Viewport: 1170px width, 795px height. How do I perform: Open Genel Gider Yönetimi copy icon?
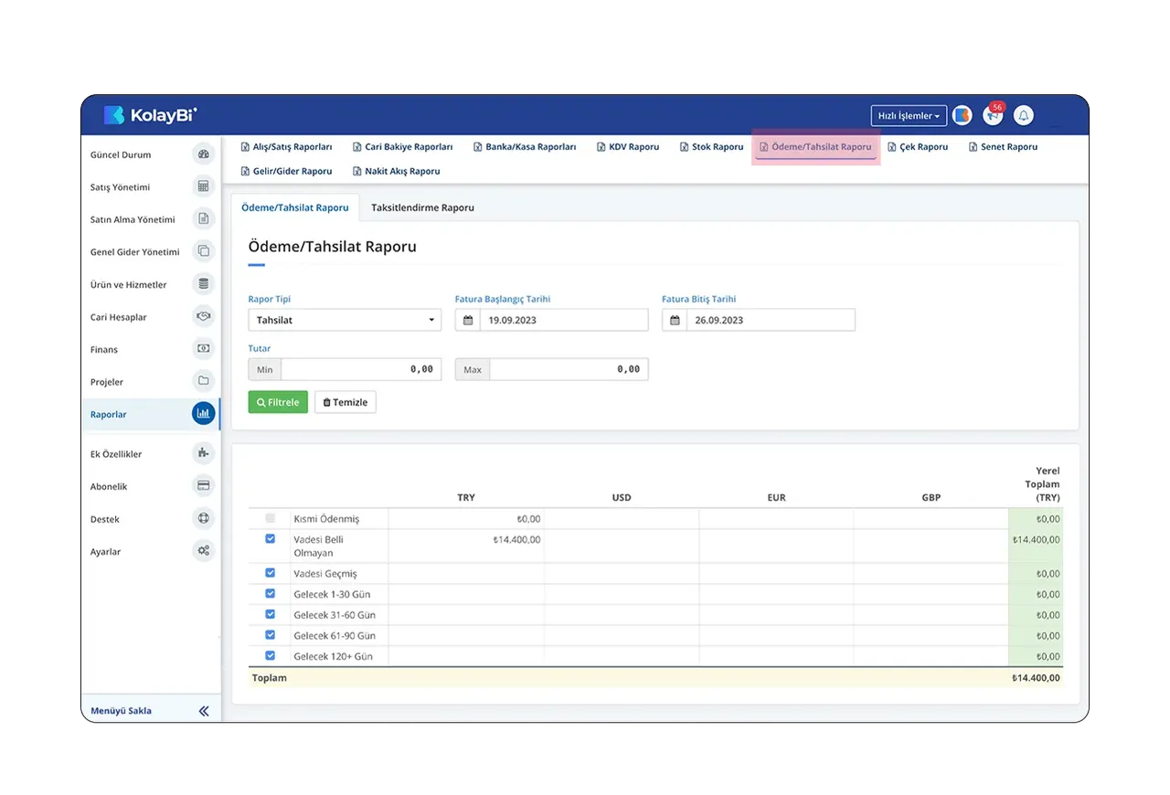click(203, 251)
